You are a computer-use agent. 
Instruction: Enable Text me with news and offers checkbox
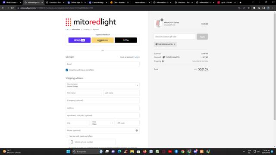[x=67, y=136]
